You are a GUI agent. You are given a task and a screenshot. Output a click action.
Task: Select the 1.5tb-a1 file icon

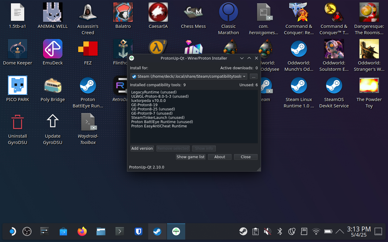(x=18, y=12)
